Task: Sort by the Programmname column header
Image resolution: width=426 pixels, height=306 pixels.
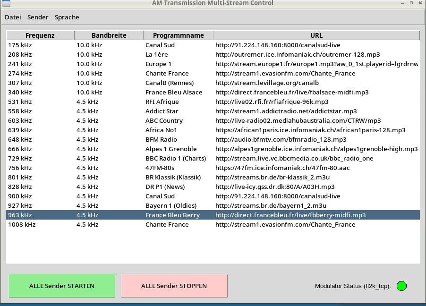Action: coord(179,35)
